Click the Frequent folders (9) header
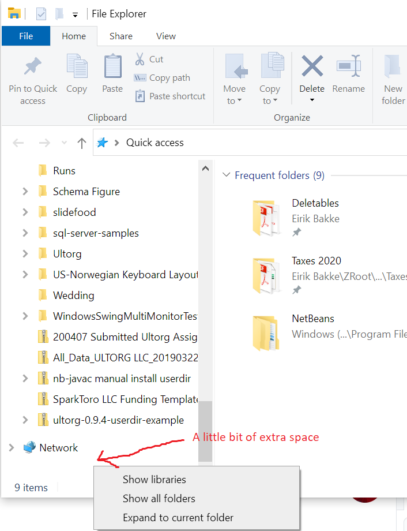Image resolution: width=407 pixels, height=531 pixels. (280, 175)
